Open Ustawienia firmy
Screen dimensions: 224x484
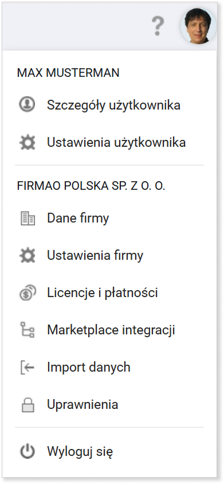[95, 256]
